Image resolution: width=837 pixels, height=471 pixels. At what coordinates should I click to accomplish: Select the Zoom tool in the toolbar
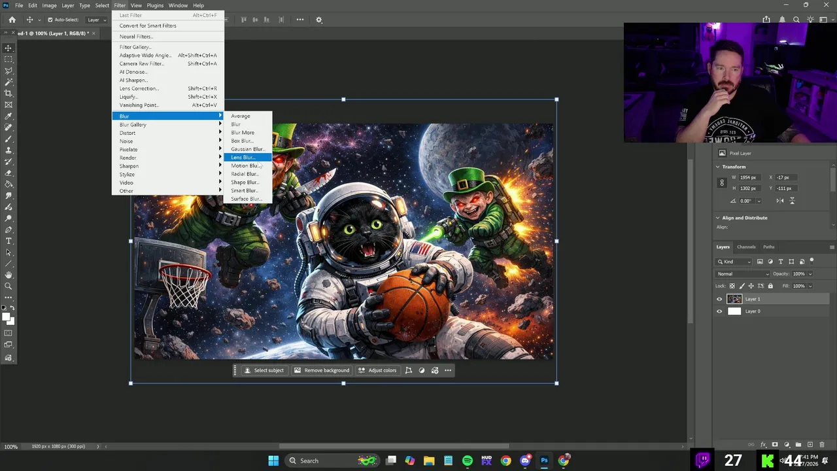point(9,286)
